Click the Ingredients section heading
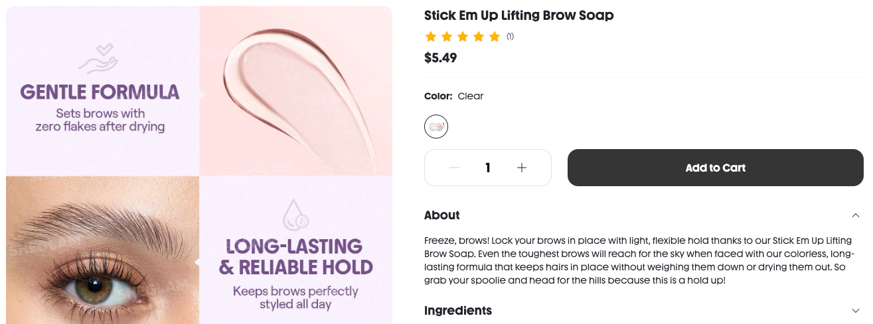 pos(458,311)
